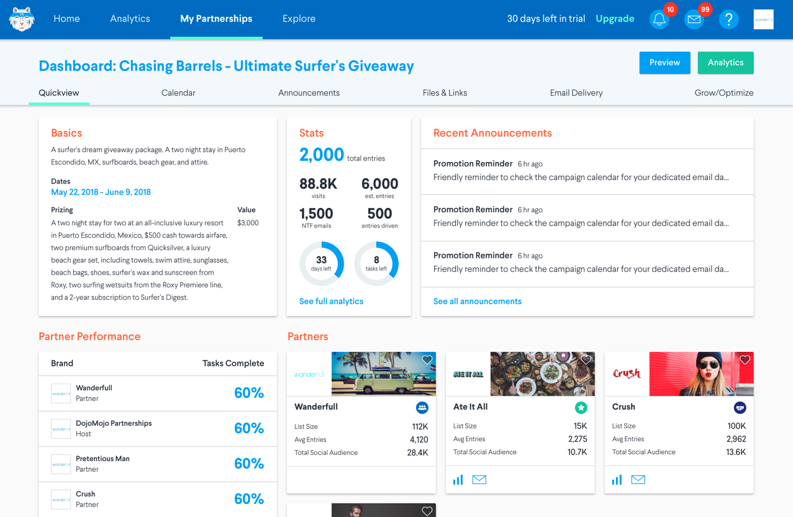The width and height of the screenshot is (793, 517).
Task: Click the Wanderfull logo on partner card
Action: 309,374
